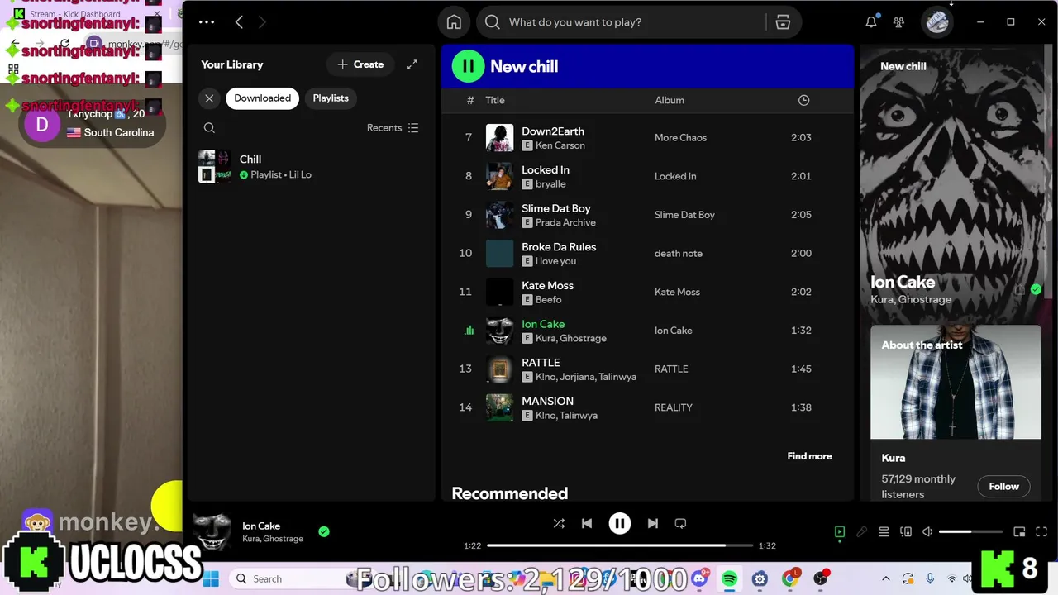Expand Your Library with the arrows icon

click(x=412, y=64)
